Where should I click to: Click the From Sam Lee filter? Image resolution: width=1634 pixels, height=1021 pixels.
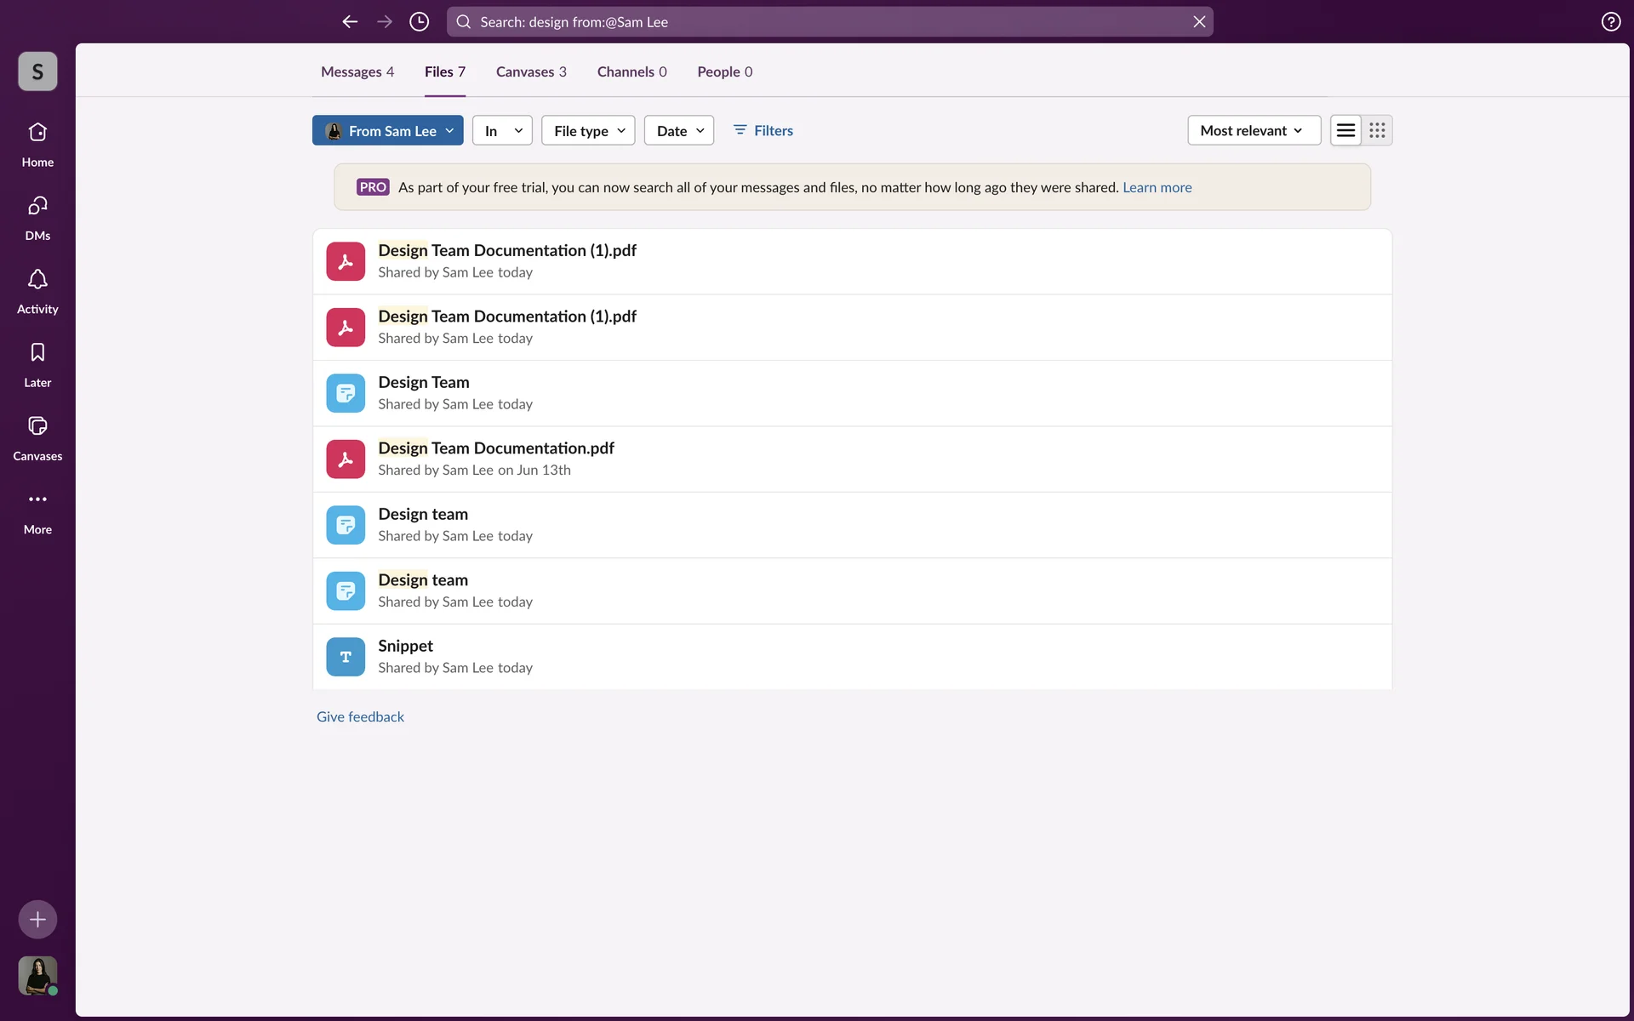coord(387,130)
